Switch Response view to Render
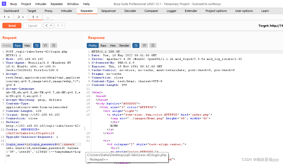Viewport: 283px width, 164px height. point(124,46)
